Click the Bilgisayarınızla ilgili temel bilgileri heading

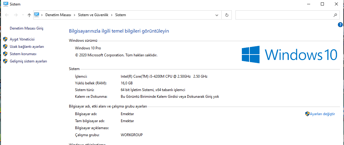[119, 31]
